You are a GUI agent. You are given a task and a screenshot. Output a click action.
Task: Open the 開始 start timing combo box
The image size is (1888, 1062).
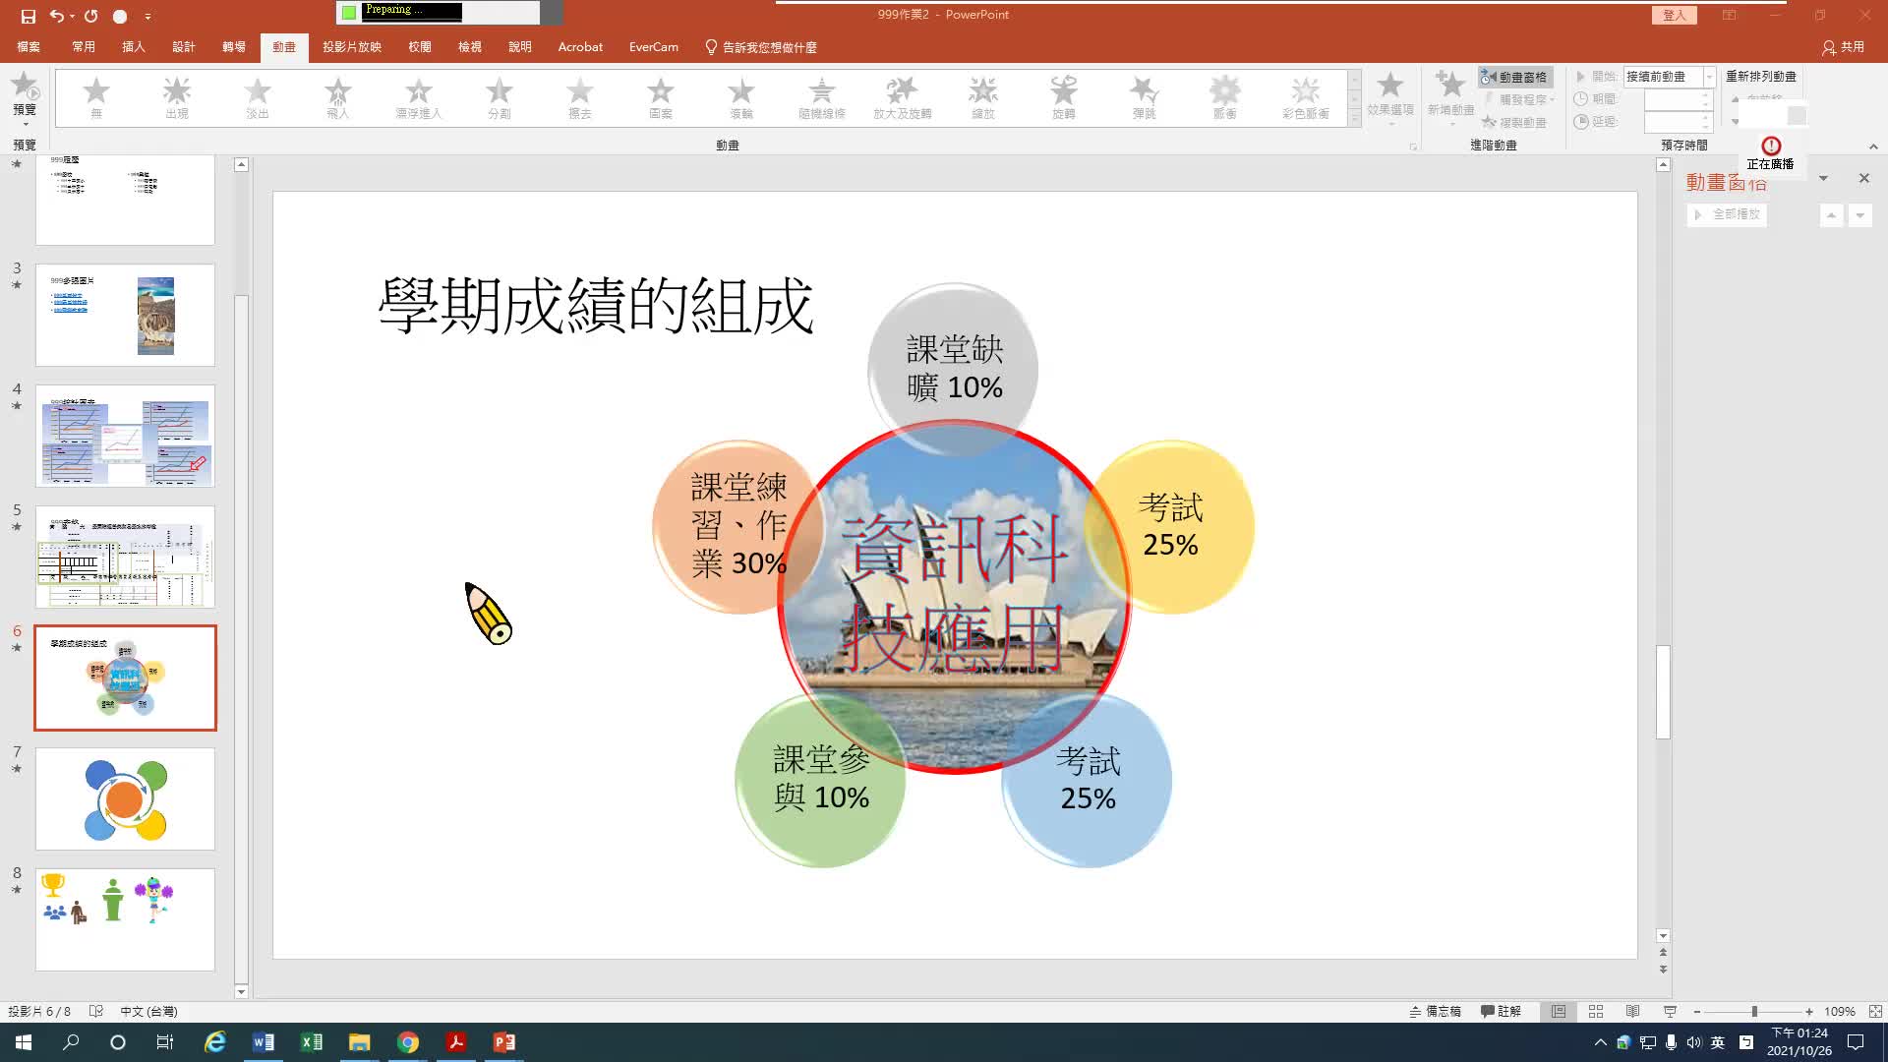(x=1669, y=77)
